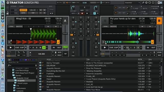
Task: Toggle Deck A loop ACTIVE button
Action: click(x=65, y=47)
